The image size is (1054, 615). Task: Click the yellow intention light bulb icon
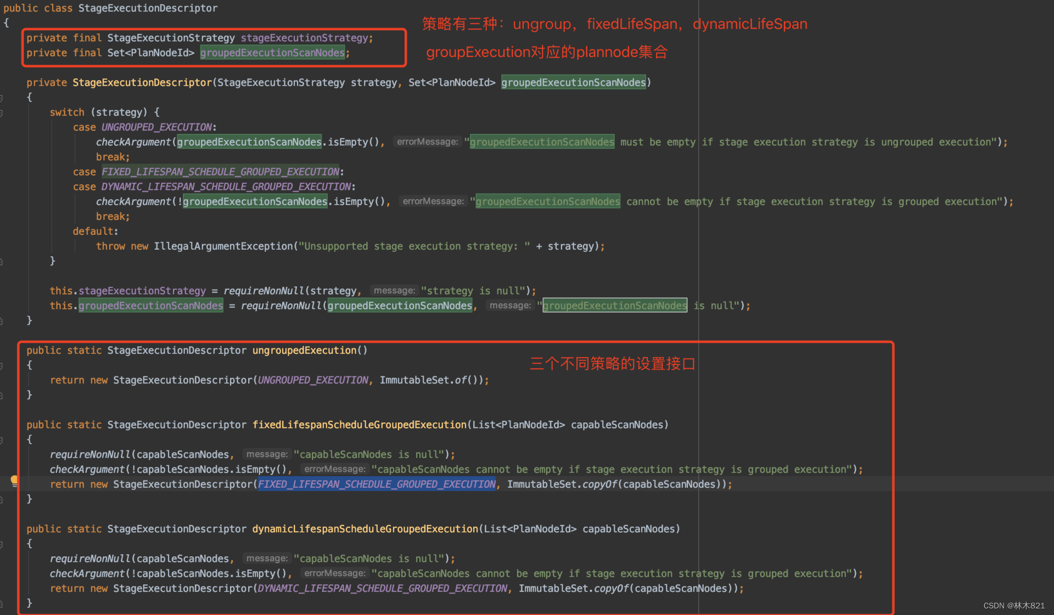(14, 481)
